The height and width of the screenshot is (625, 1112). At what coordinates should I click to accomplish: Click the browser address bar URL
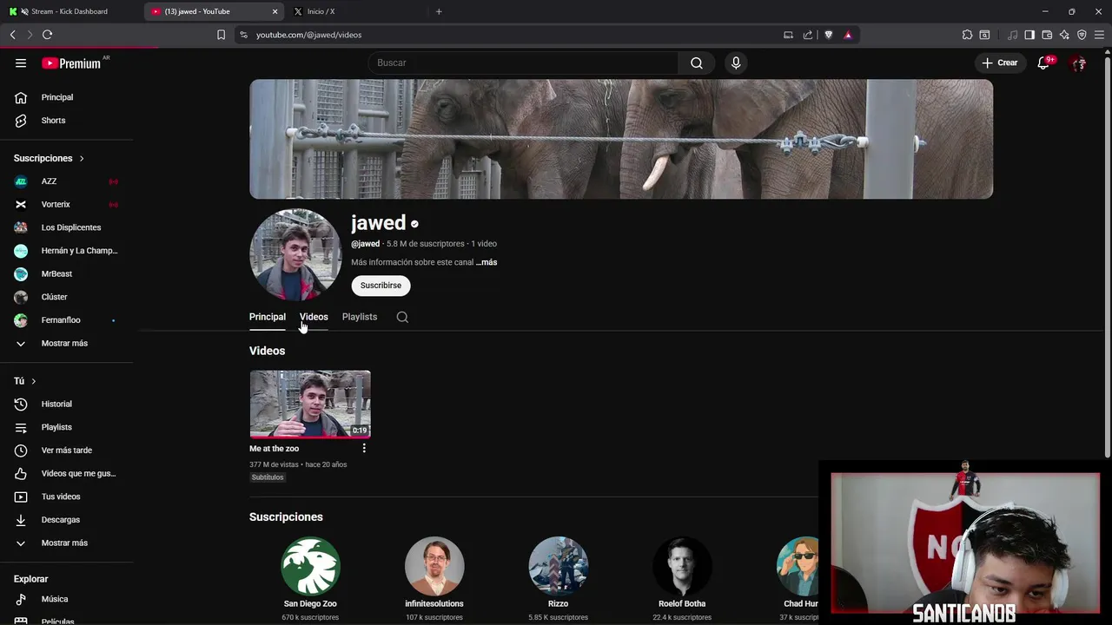[309, 35]
